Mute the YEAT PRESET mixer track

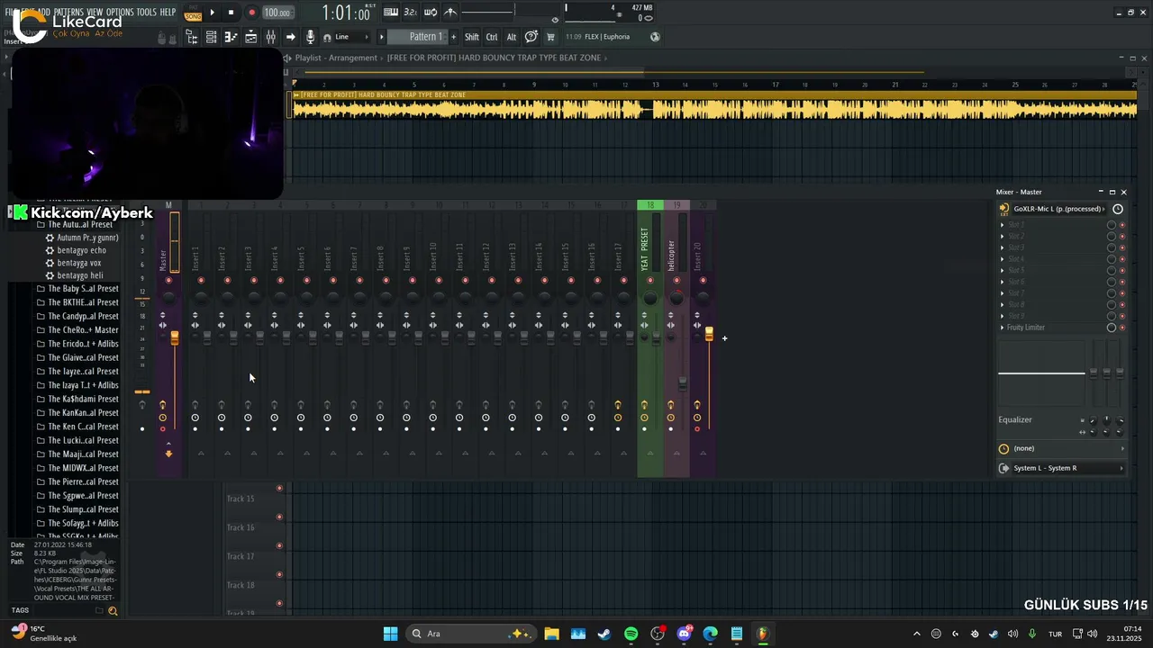650,281
